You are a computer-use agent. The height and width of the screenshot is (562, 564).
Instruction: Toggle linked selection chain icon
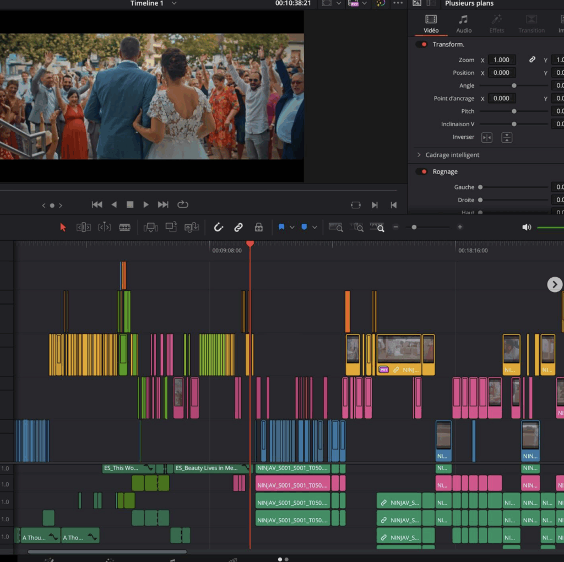[x=238, y=227]
